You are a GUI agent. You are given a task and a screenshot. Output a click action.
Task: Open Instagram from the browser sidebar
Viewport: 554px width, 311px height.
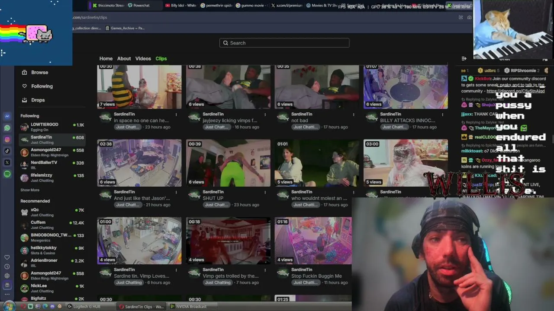click(7, 140)
